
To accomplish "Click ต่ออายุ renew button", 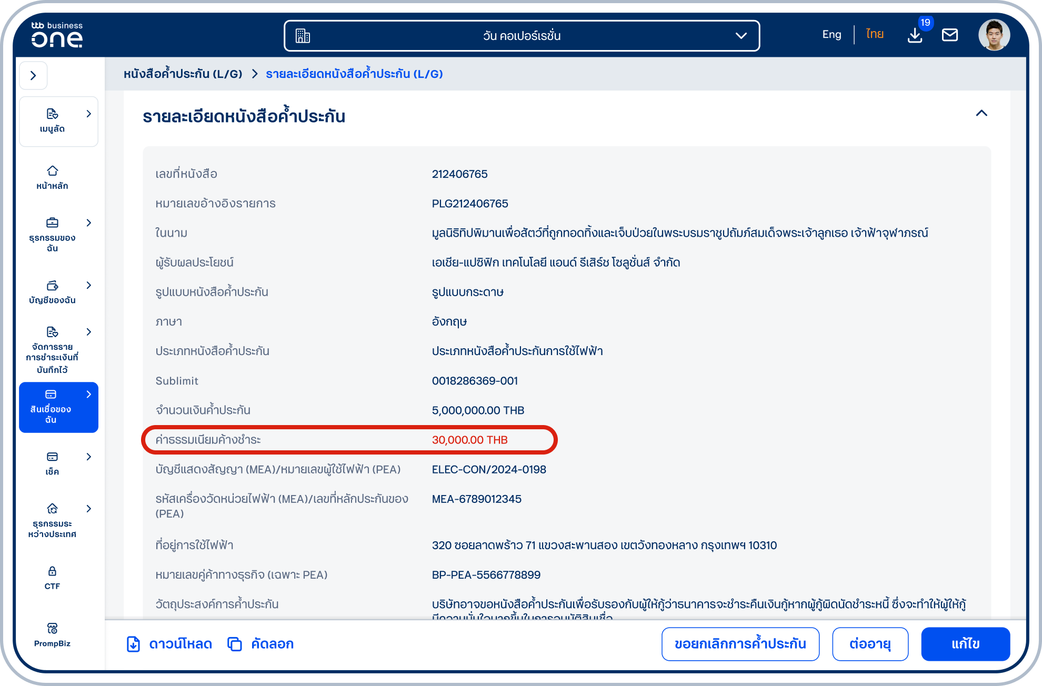I will [870, 644].
